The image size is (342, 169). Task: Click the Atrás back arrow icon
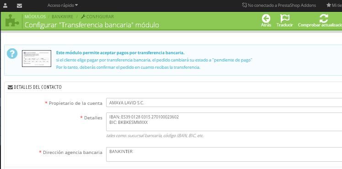(x=266, y=19)
